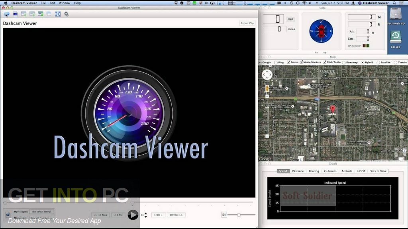Switch to the HDOP graph tab
The image size is (408, 229).
361,171
